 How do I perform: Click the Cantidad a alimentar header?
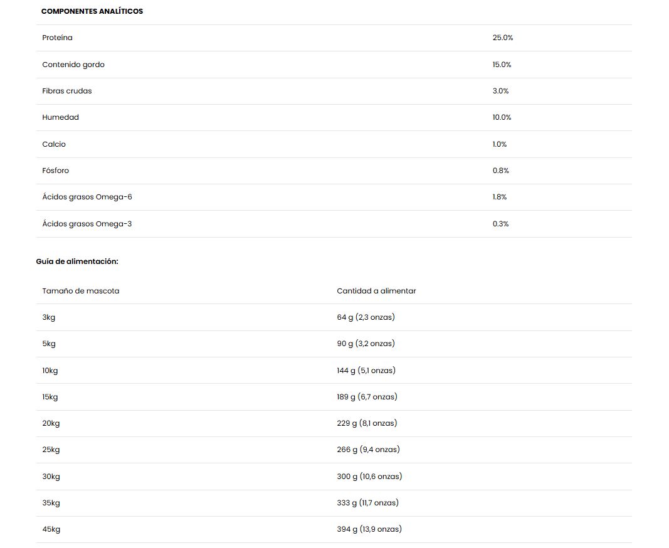[376, 291]
